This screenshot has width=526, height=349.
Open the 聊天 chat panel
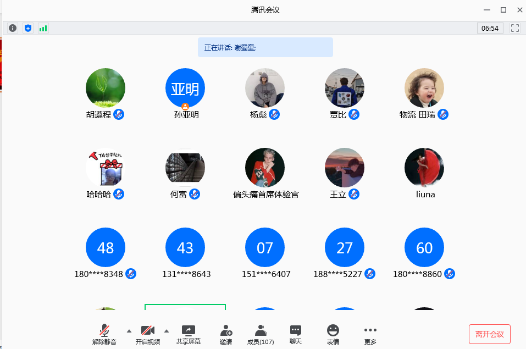296,334
